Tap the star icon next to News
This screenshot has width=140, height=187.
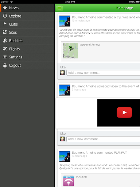(5, 8)
